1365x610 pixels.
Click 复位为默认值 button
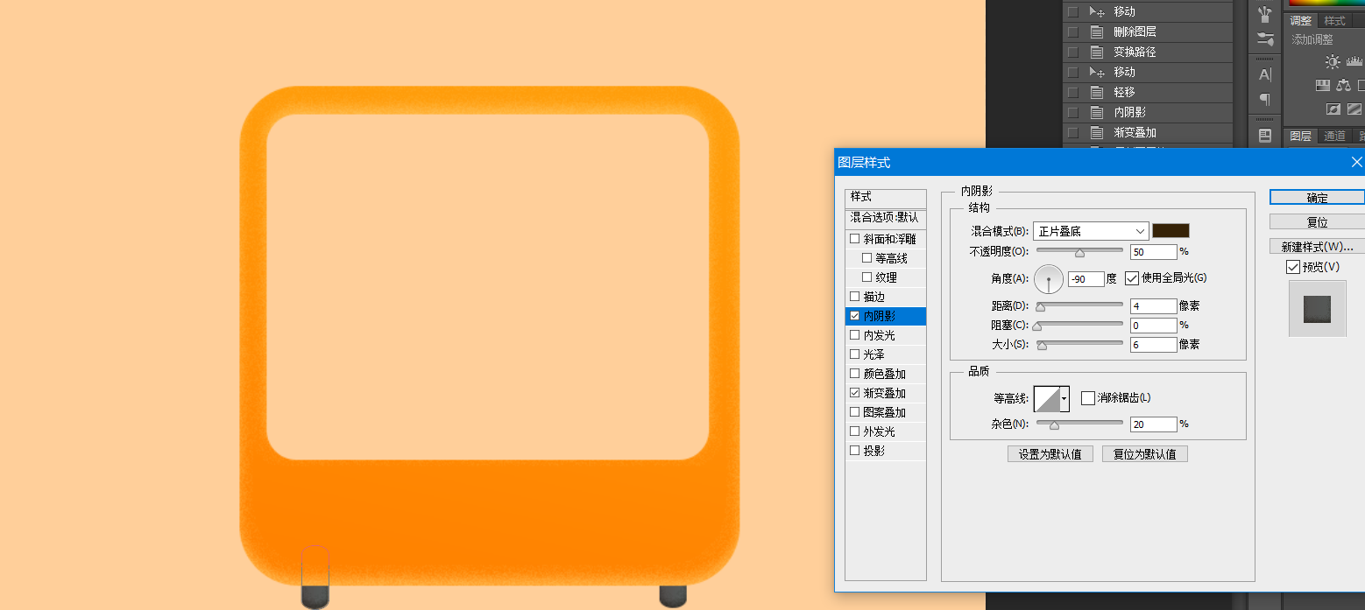pyautogui.click(x=1145, y=454)
